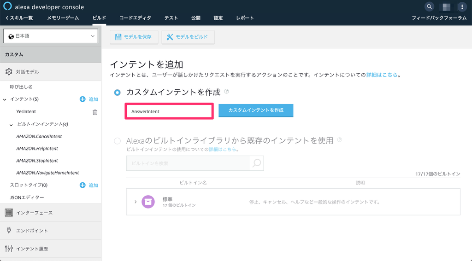Open the three-dot options menu
The height and width of the screenshot is (261, 472).
(462, 6)
